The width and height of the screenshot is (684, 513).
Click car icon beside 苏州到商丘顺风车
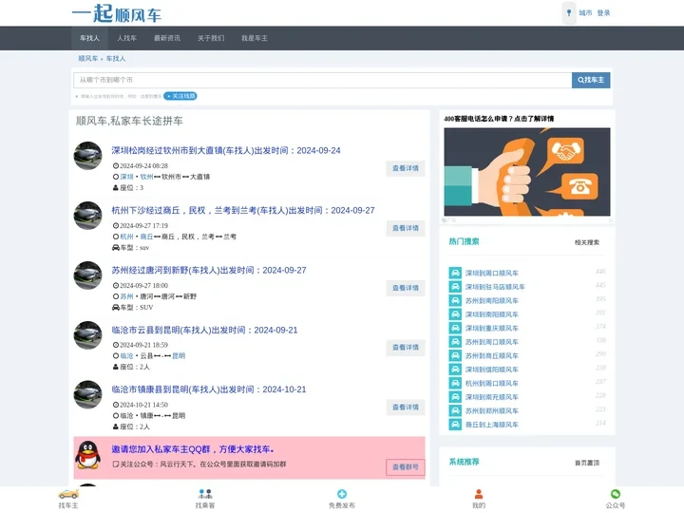coord(455,355)
